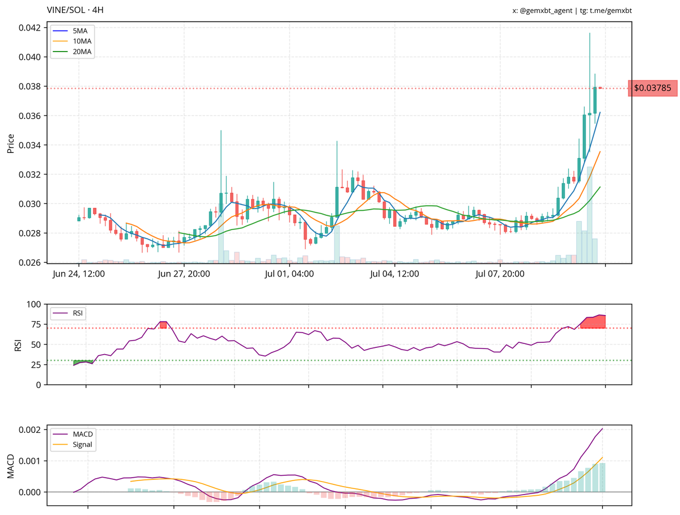The width and height of the screenshot is (680, 515).
Task: Select the 10MA legend entry
Action: (73, 41)
